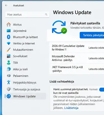Click Lataus status of Defender Antivirus row

(x=96, y=58)
